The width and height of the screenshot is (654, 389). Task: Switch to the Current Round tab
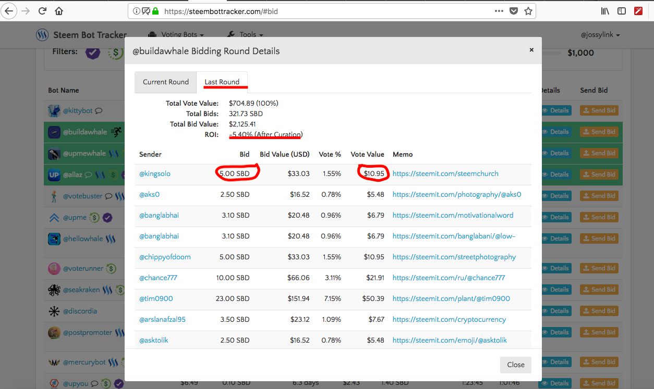[166, 82]
